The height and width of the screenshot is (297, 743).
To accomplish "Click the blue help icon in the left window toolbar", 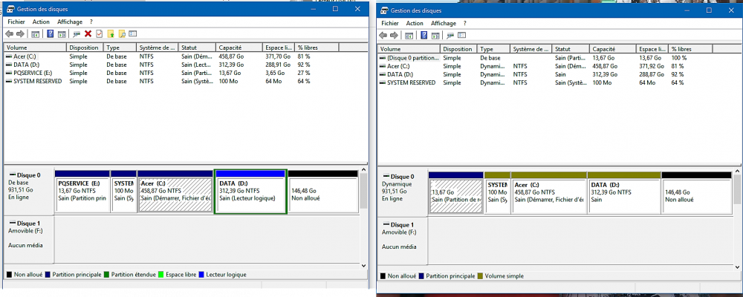I will [x=50, y=33].
